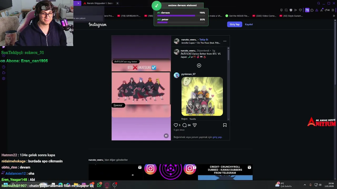Open the Jennifer Lopez On The Floor audio link
The image size is (337, 189).
pos(201,43)
